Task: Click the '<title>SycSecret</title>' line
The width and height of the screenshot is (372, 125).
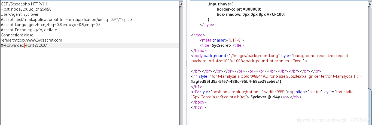Action: click(221, 45)
